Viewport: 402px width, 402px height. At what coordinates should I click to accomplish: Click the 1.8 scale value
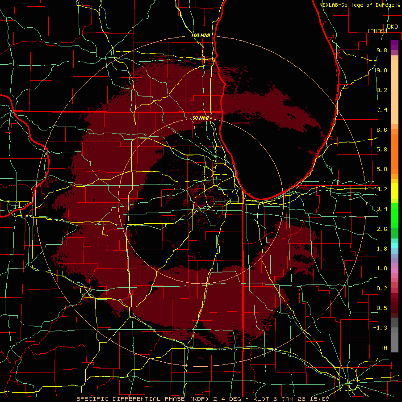pyautogui.click(x=382, y=249)
